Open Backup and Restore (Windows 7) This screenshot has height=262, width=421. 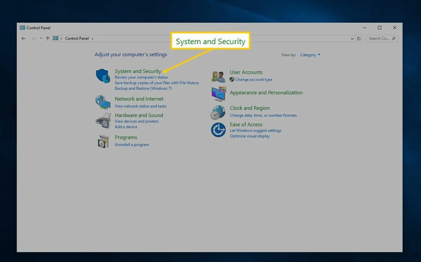143,88
